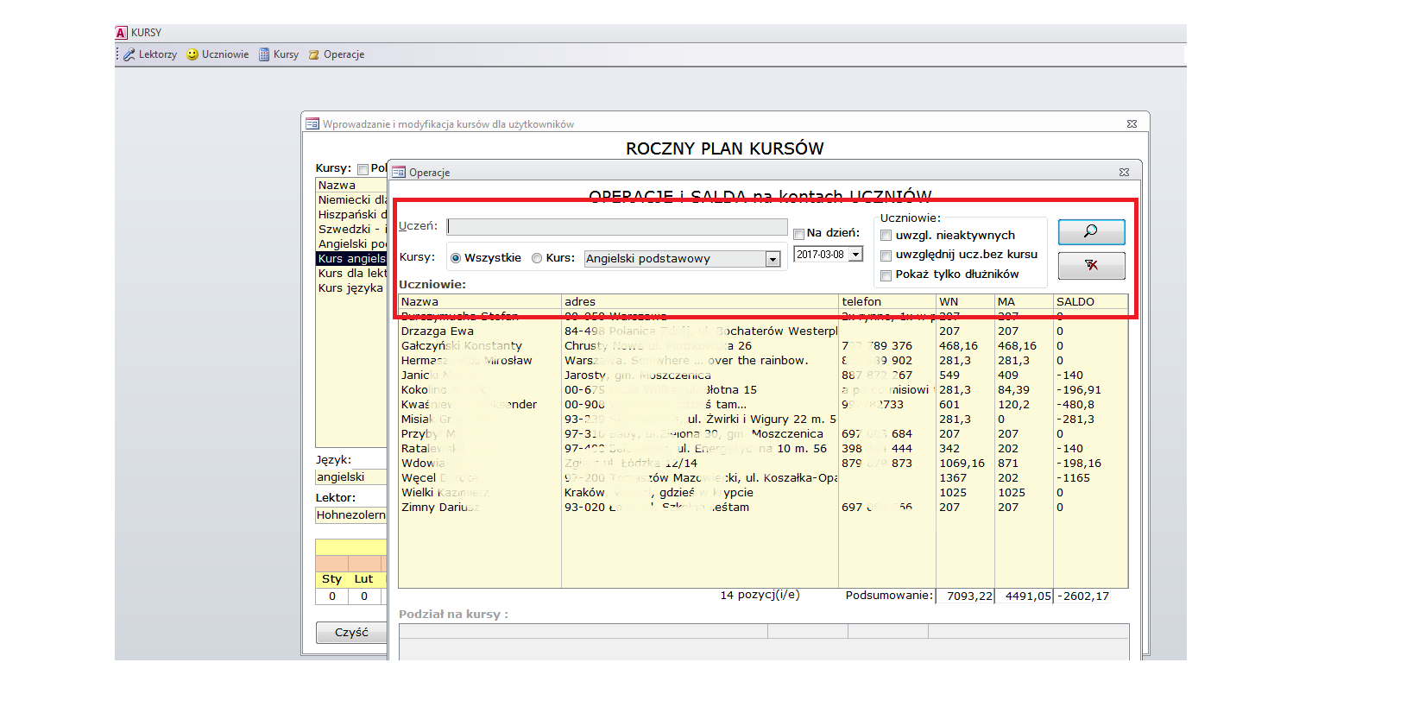Select the 'Zimny Dariusz' student row
Image resolution: width=1419 pixels, height=713 pixels.
coord(763,508)
